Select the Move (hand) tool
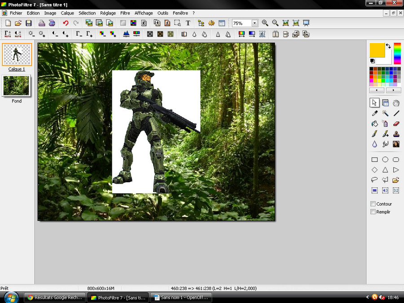Image resolution: width=404 pixels, height=303 pixels. coord(396,103)
